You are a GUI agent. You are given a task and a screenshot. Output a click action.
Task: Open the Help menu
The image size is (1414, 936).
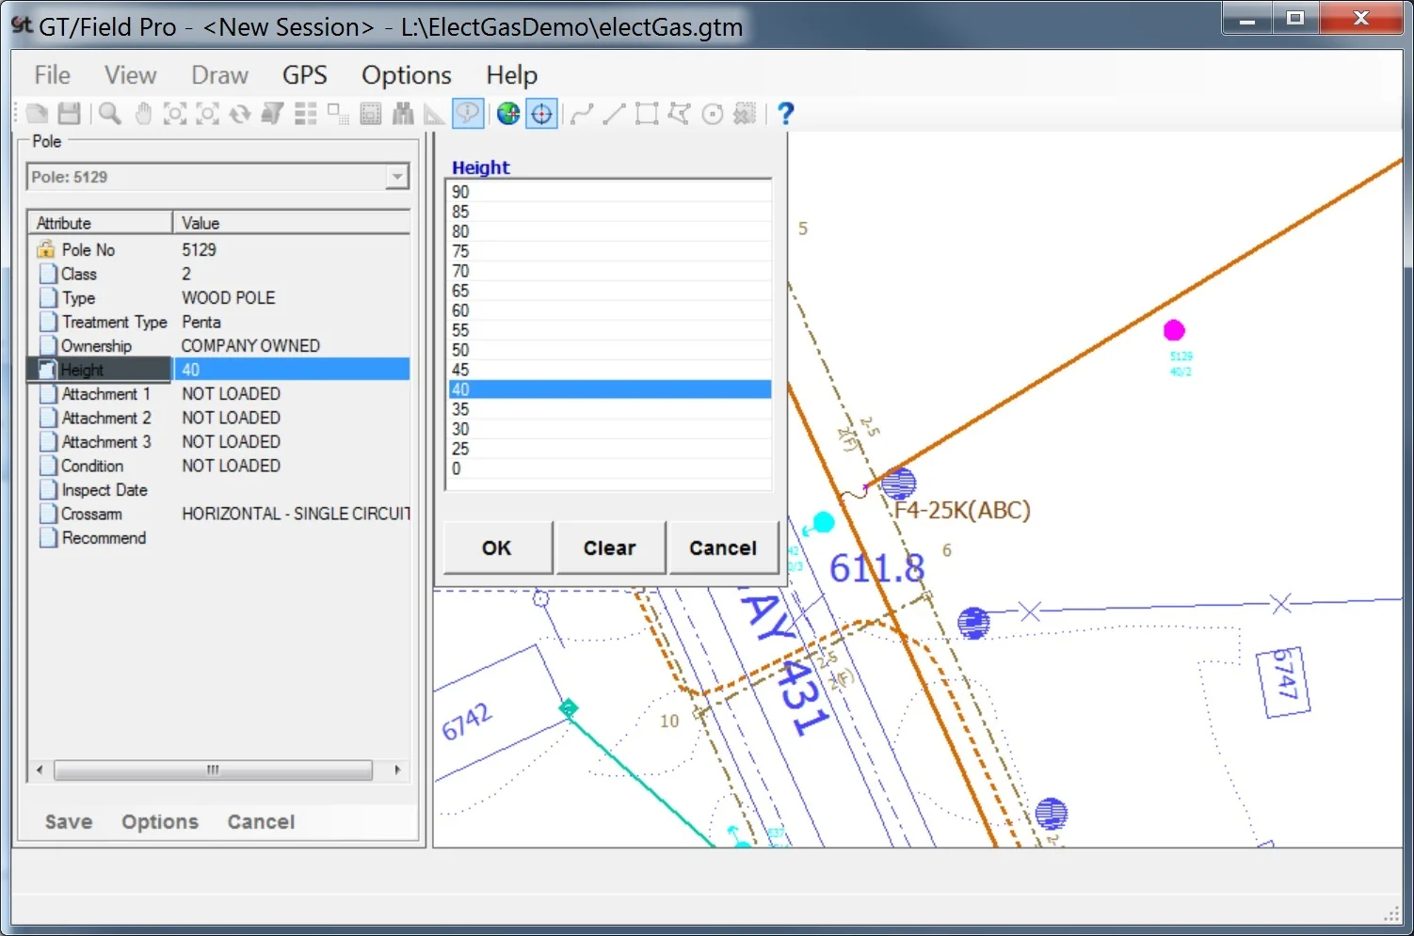[511, 75]
